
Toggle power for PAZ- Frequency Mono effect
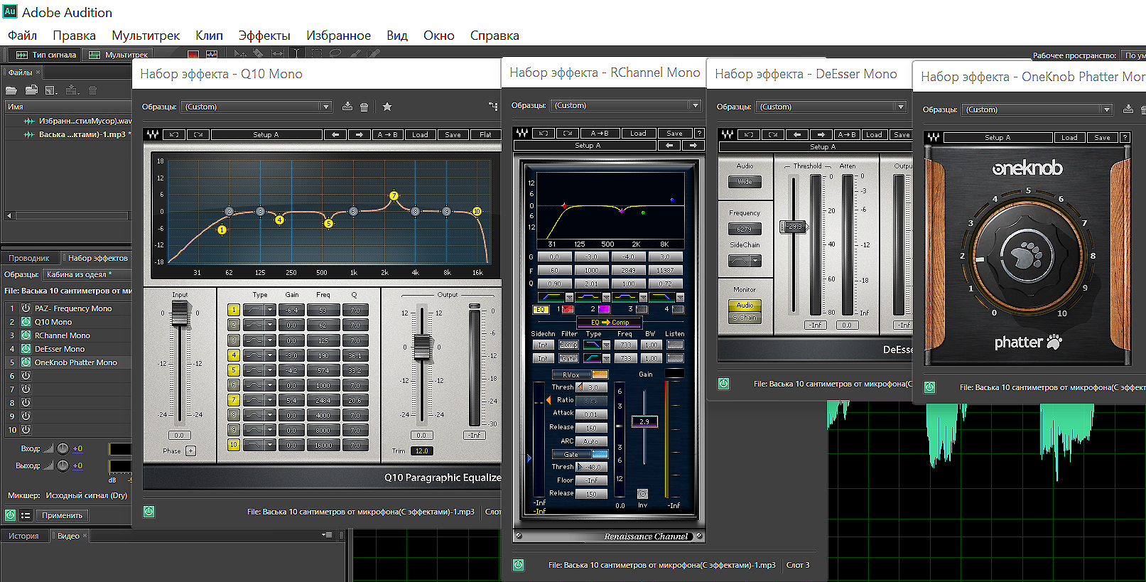pyautogui.click(x=26, y=308)
